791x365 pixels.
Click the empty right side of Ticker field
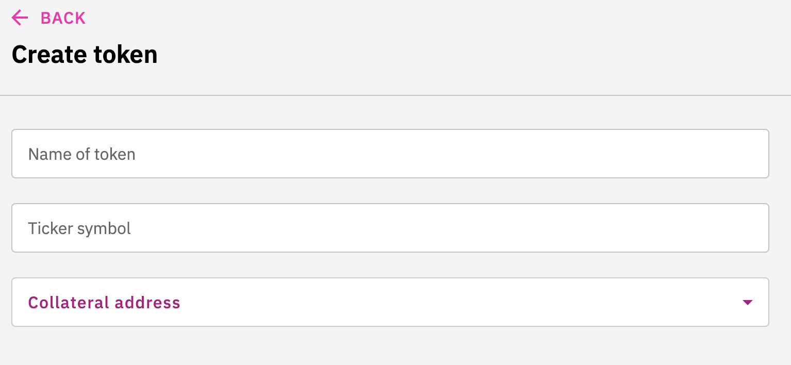(670, 228)
